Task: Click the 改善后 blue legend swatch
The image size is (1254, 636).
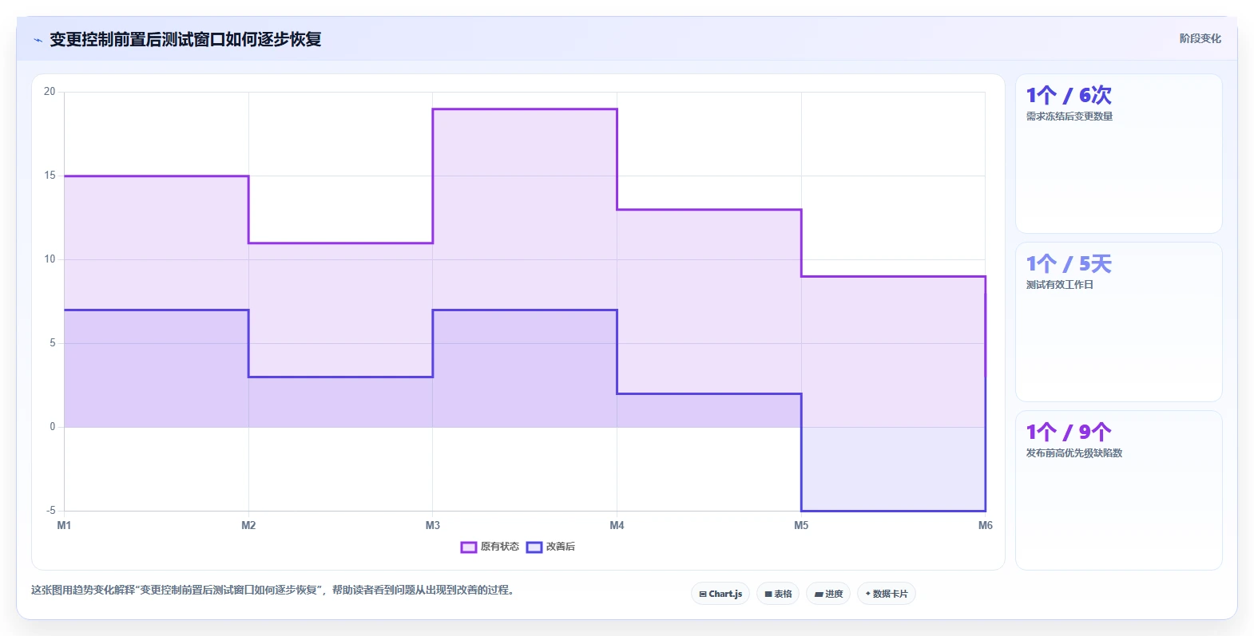Action: tap(534, 547)
